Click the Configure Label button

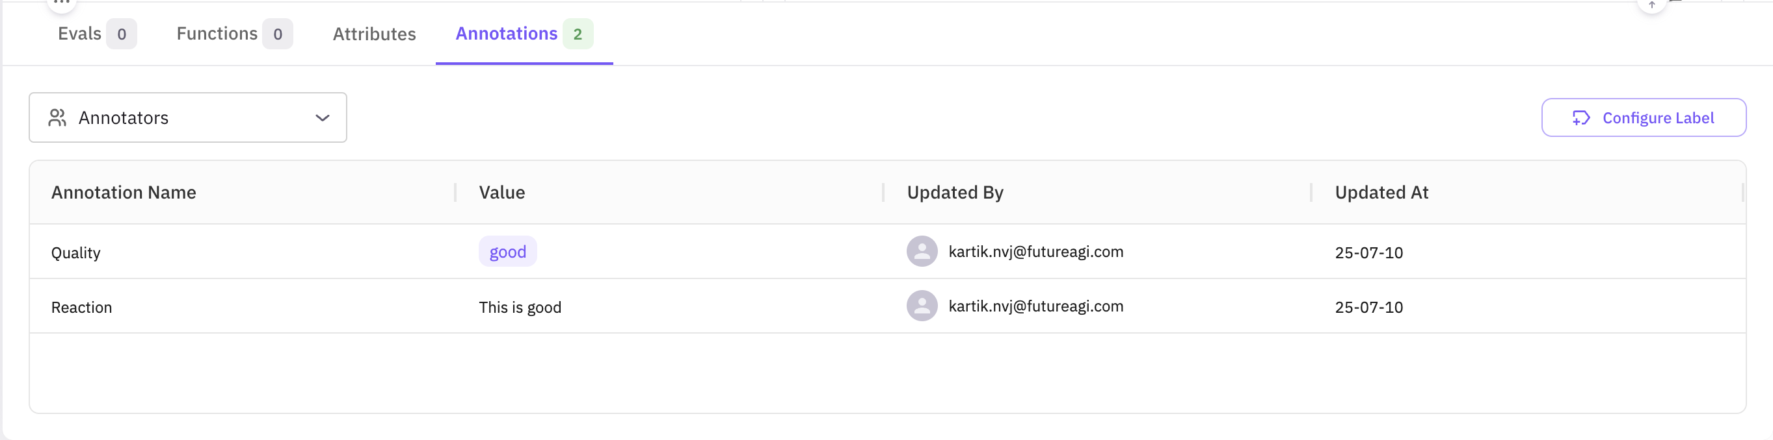pos(1643,118)
